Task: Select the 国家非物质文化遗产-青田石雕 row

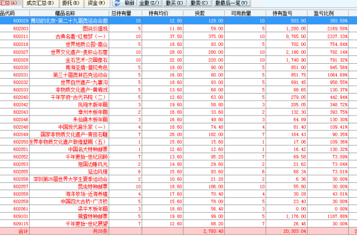Action: pos(178,134)
